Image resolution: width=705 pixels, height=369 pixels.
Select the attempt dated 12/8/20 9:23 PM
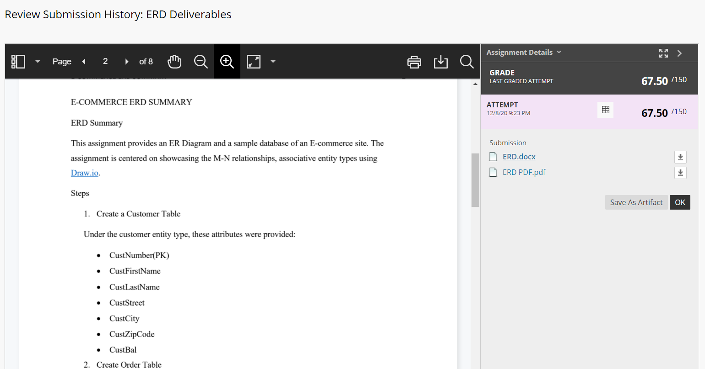click(590, 111)
